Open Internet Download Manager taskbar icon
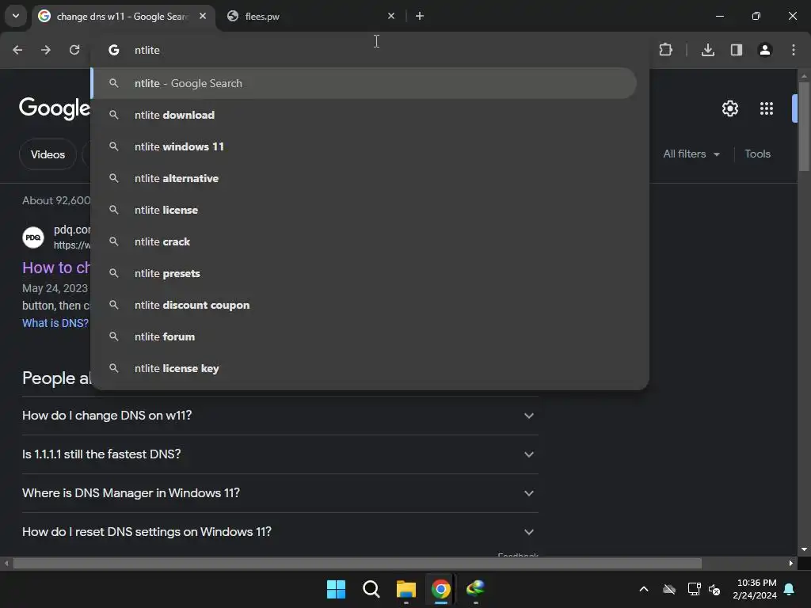Screen dimensions: 811x608 476,589
